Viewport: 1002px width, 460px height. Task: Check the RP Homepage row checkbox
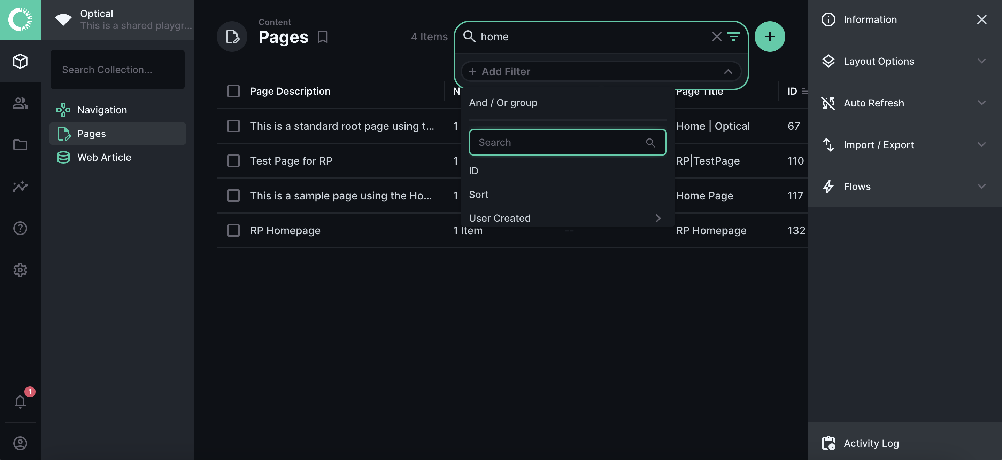(233, 230)
